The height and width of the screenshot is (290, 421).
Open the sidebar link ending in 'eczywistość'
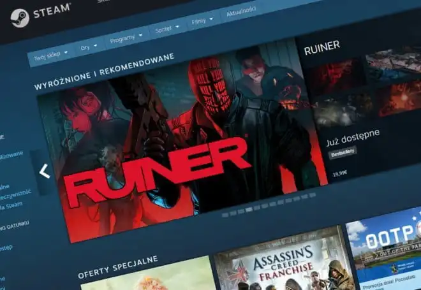15,195
